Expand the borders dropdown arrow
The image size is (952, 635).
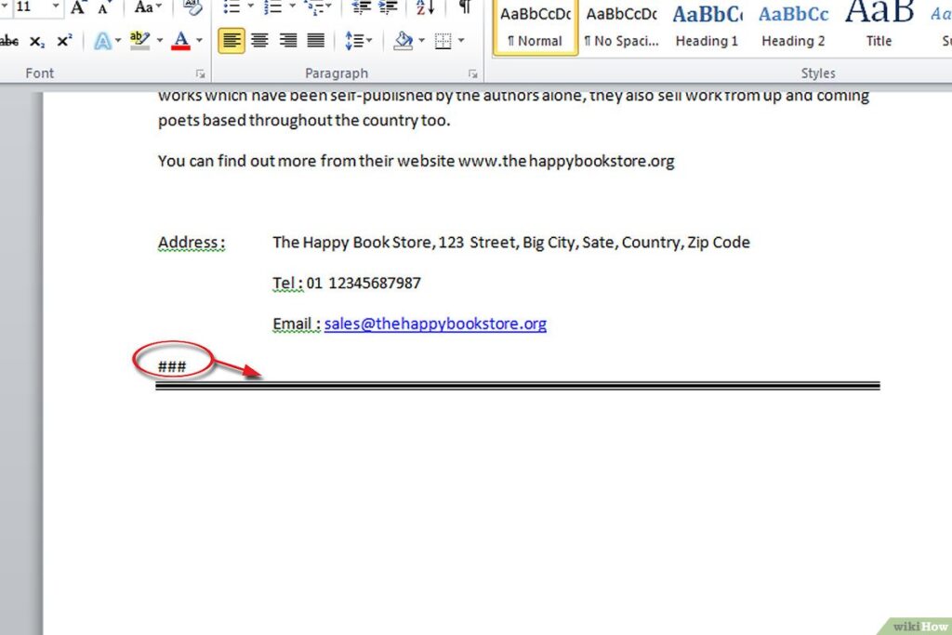pyautogui.click(x=461, y=41)
